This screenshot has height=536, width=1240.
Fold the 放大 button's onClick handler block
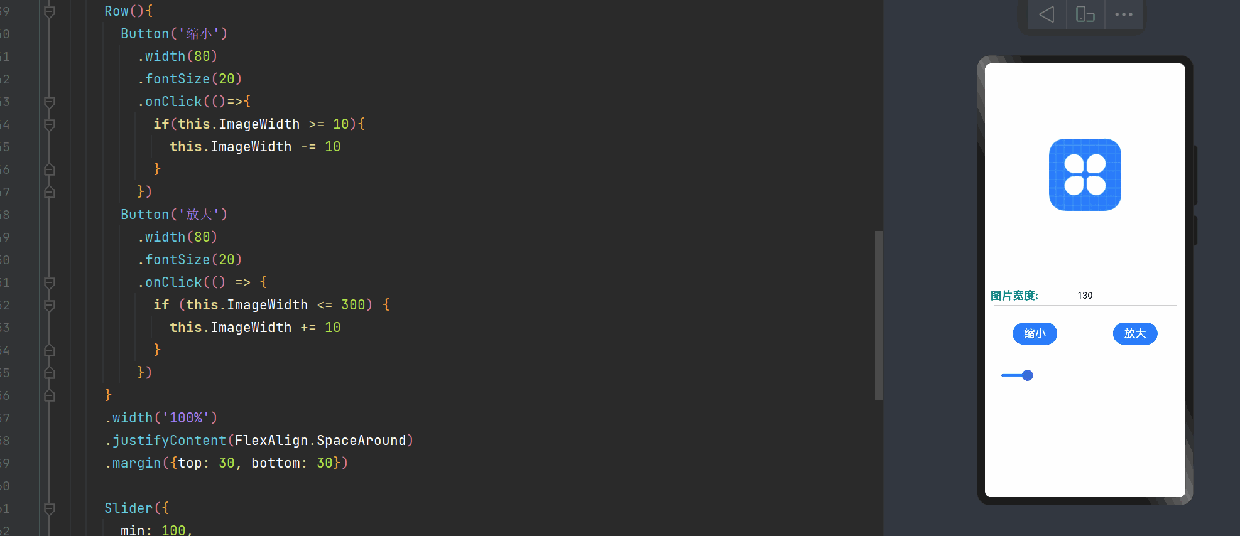tap(50, 282)
